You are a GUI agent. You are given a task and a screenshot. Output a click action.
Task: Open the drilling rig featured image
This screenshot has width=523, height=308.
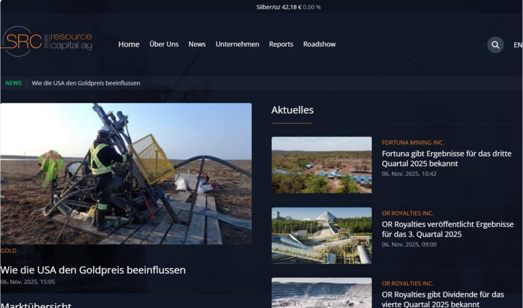[x=126, y=174]
